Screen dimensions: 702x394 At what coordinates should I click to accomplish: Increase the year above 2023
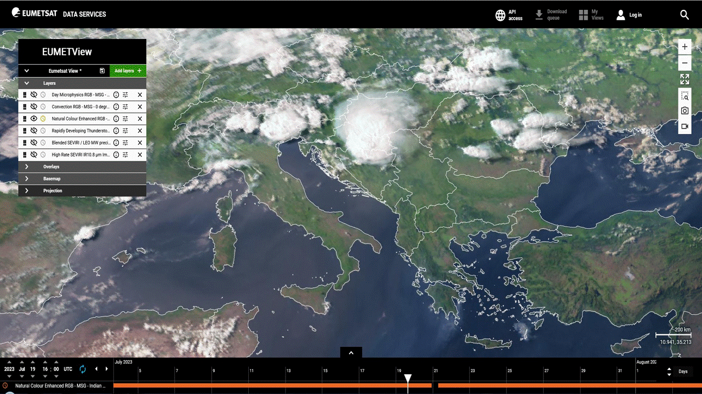click(x=9, y=362)
